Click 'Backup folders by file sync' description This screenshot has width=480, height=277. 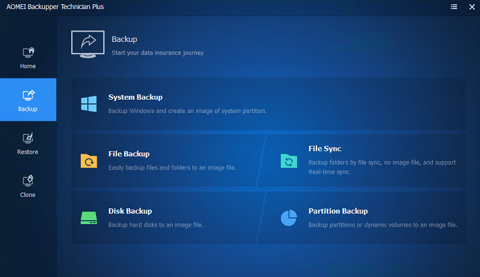pyautogui.click(x=382, y=167)
